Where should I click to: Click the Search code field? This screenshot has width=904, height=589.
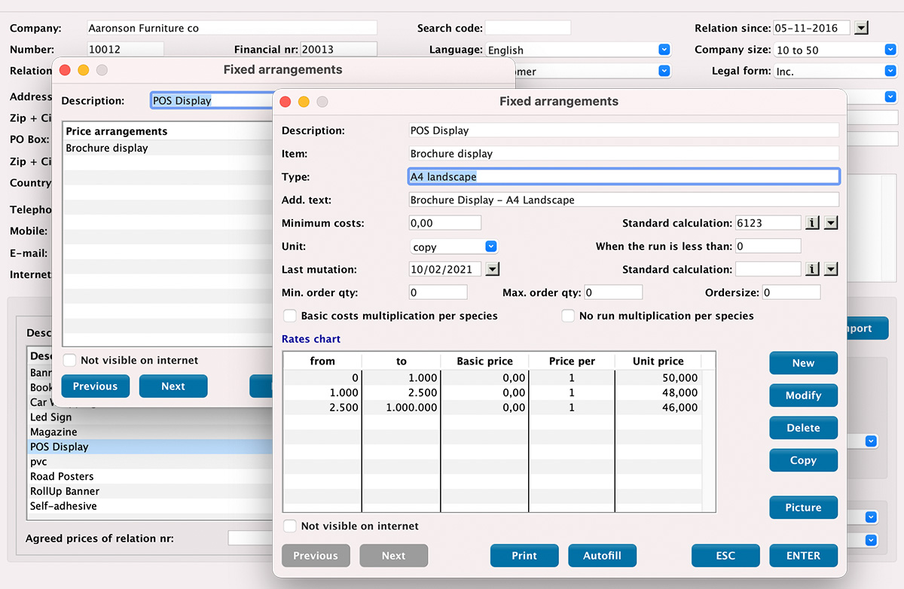(527, 28)
